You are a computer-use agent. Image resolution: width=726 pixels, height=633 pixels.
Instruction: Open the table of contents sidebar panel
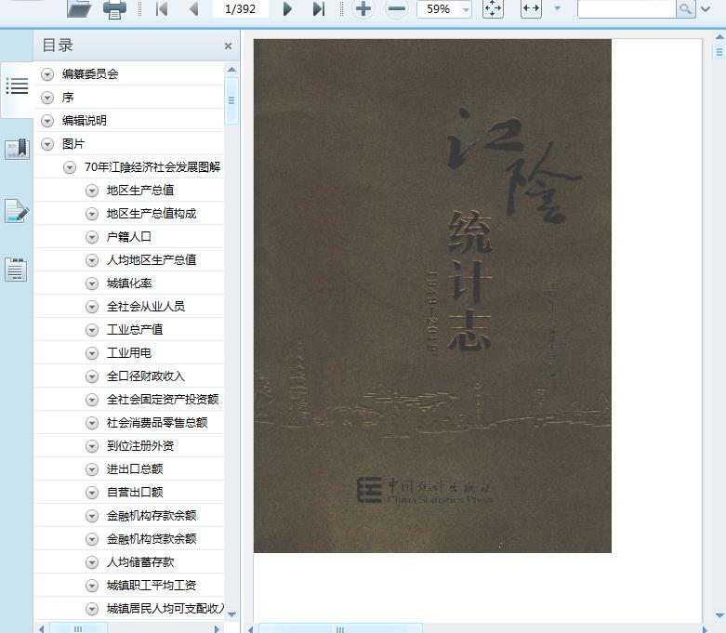(17, 86)
